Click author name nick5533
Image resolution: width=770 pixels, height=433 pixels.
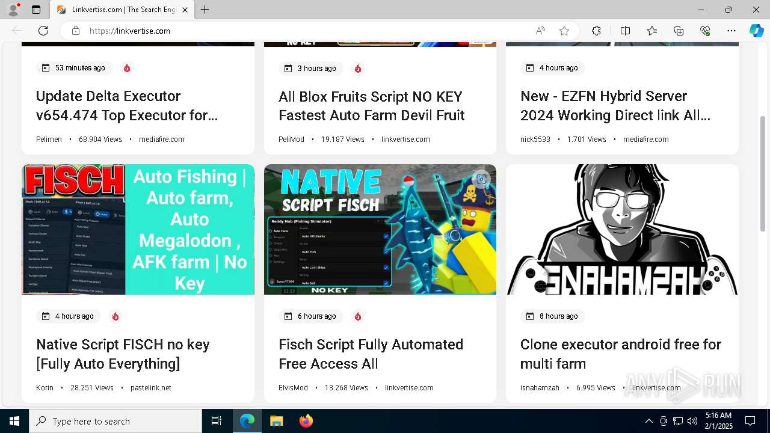point(535,140)
